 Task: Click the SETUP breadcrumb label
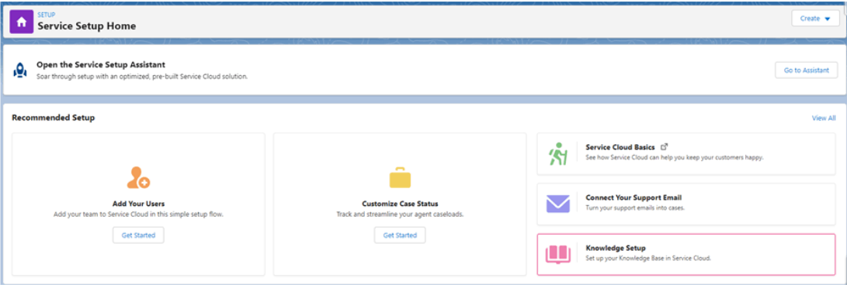[x=46, y=15]
